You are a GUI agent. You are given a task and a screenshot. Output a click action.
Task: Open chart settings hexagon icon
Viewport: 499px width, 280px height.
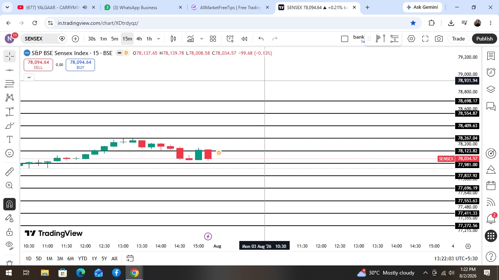[411, 39]
